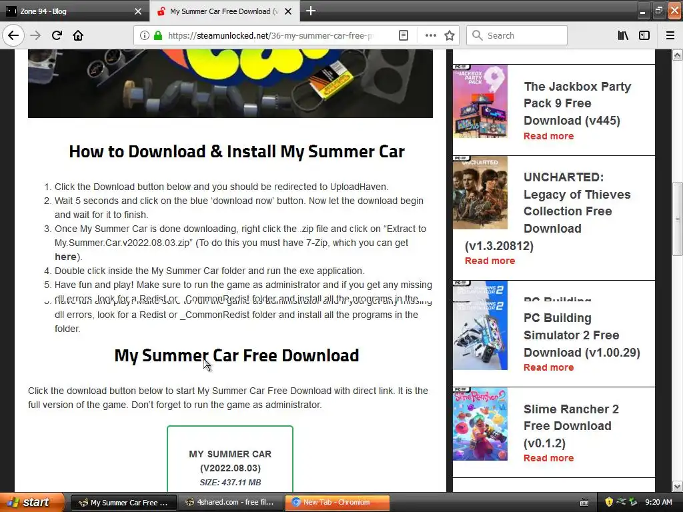Open the UNCHARTED cover thumbnail
Viewport: 683px width, 512px height.
[x=480, y=193]
